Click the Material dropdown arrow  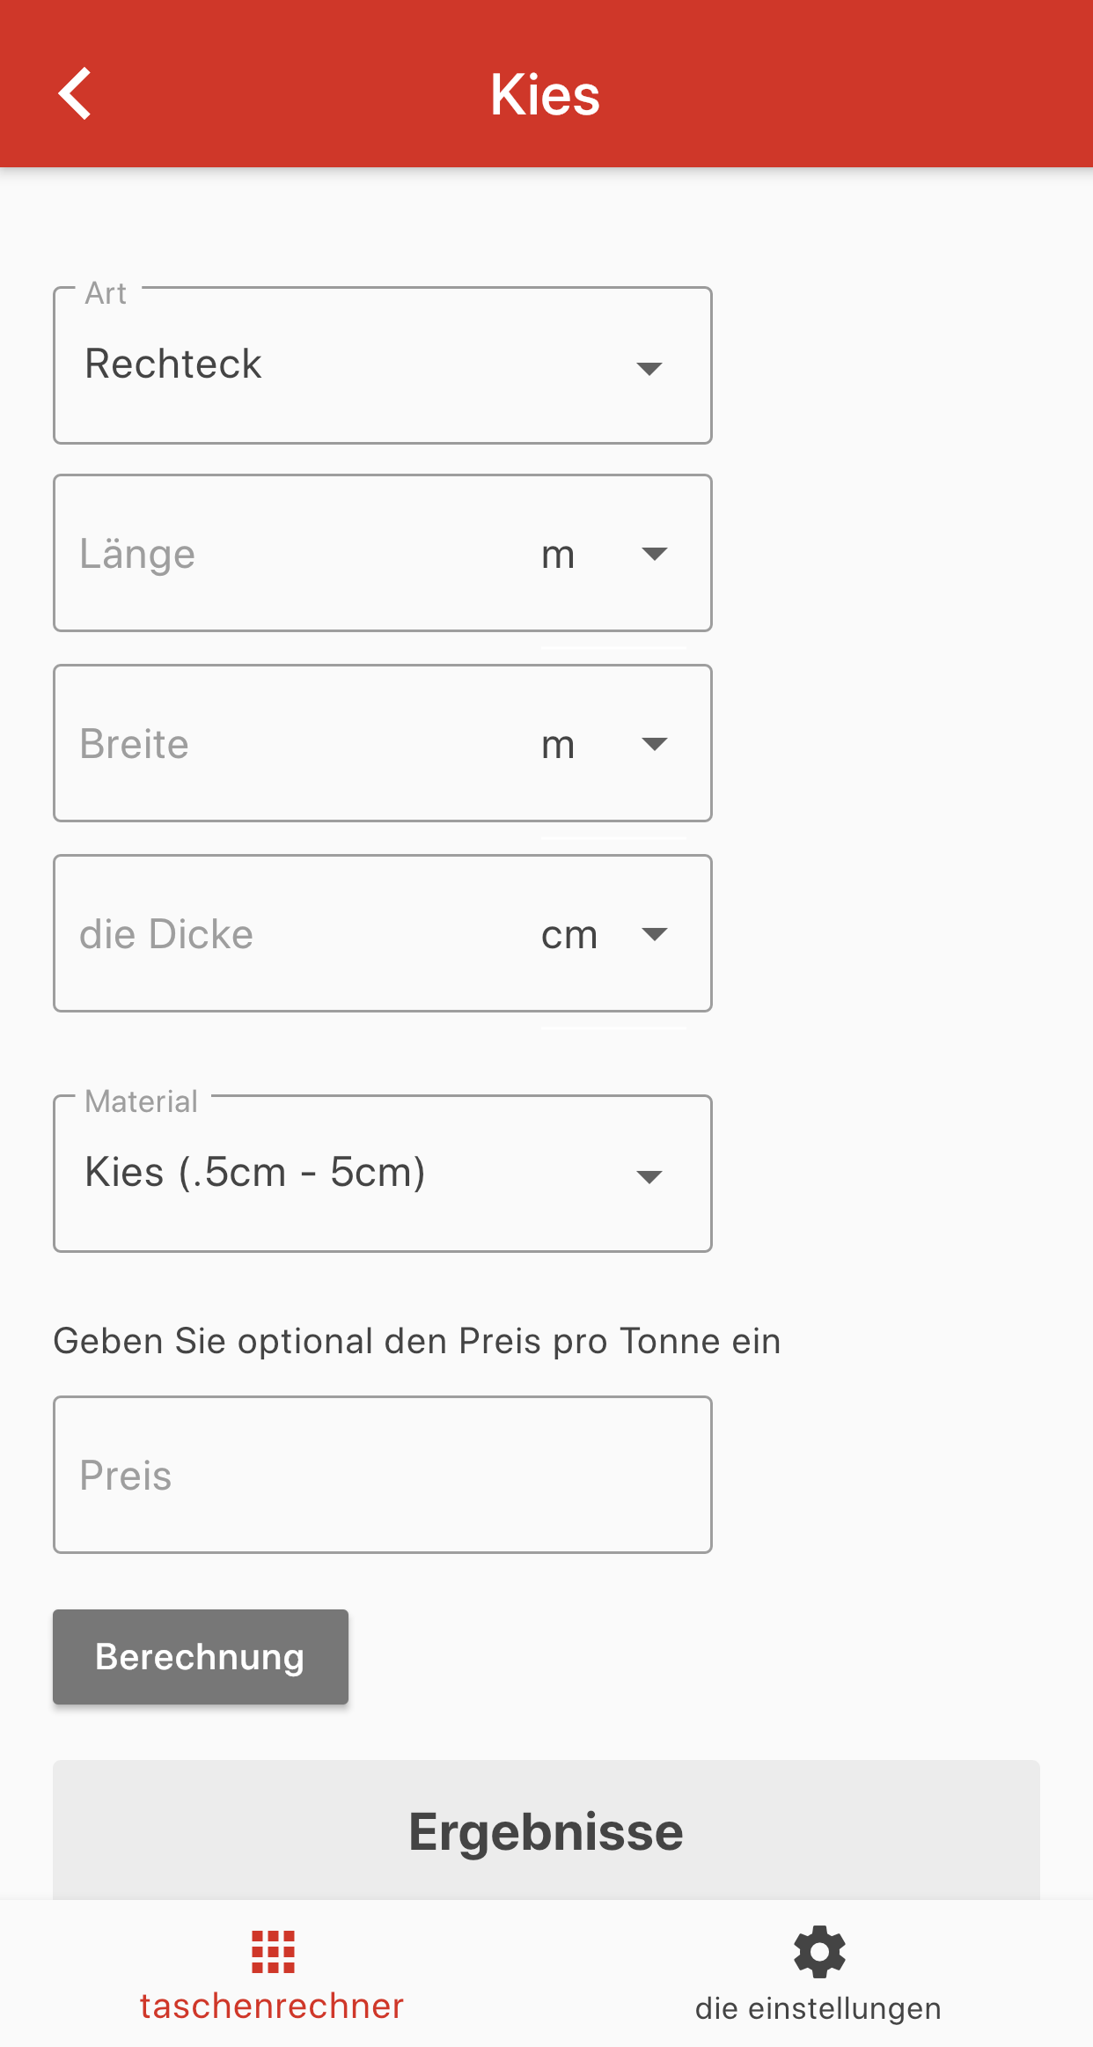pyautogui.click(x=649, y=1176)
